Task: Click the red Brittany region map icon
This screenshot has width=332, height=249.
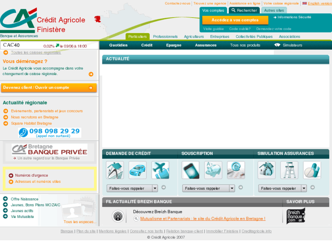Action: tap(98, 19)
